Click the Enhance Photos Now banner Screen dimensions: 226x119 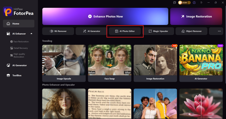(105, 16)
